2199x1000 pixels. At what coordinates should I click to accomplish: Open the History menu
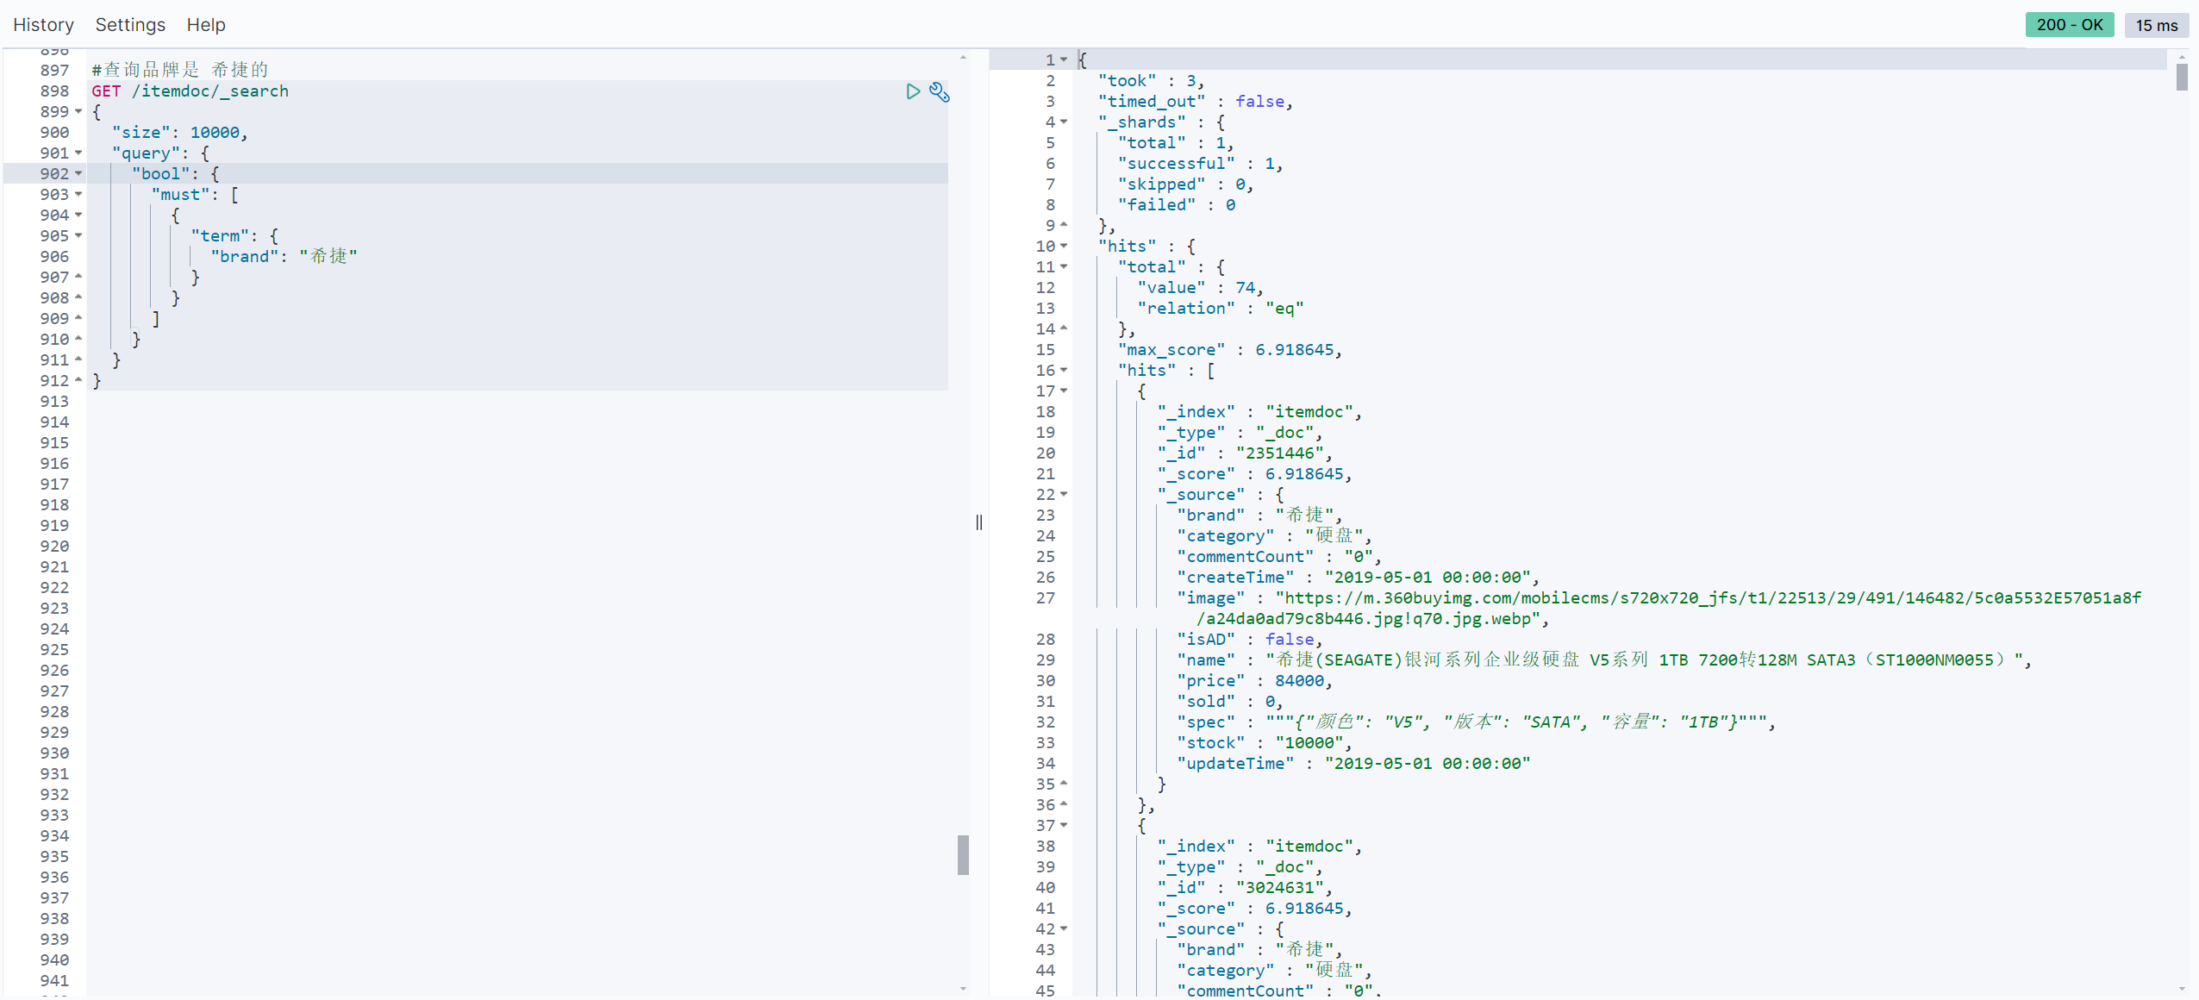pos(43,25)
